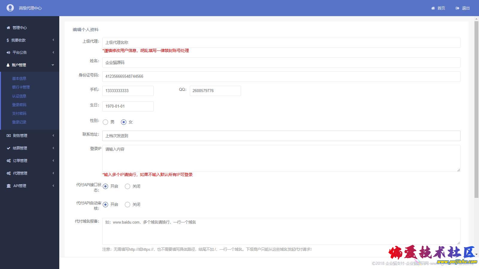Open 银行卡管理 in the sidebar submenu

[x=21, y=87]
